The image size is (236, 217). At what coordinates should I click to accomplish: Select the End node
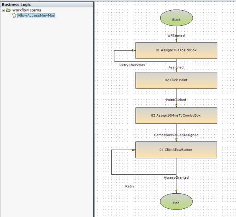point(176,202)
